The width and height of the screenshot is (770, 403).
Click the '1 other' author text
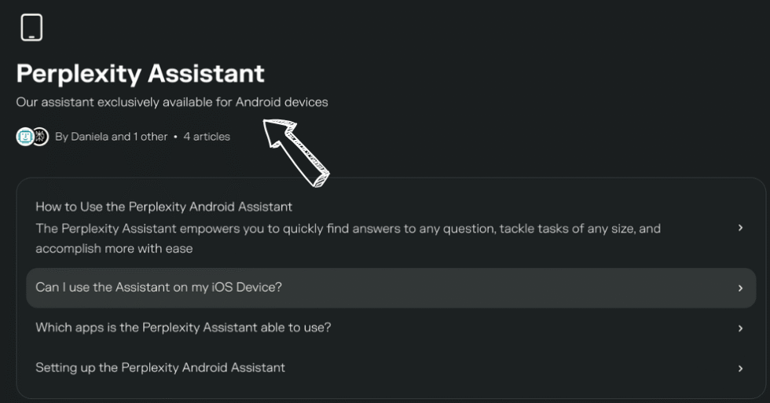click(x=150, y=137)
